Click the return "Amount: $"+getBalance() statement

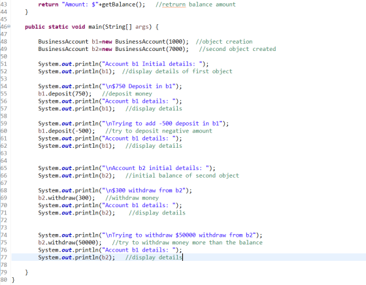[x=91, y=5]
